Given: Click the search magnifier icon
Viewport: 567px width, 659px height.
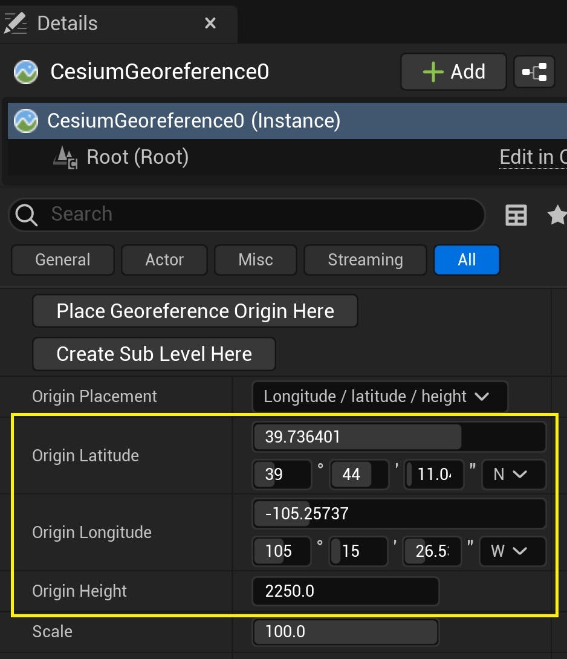Looking at the screenshot, I should point(26,215).
